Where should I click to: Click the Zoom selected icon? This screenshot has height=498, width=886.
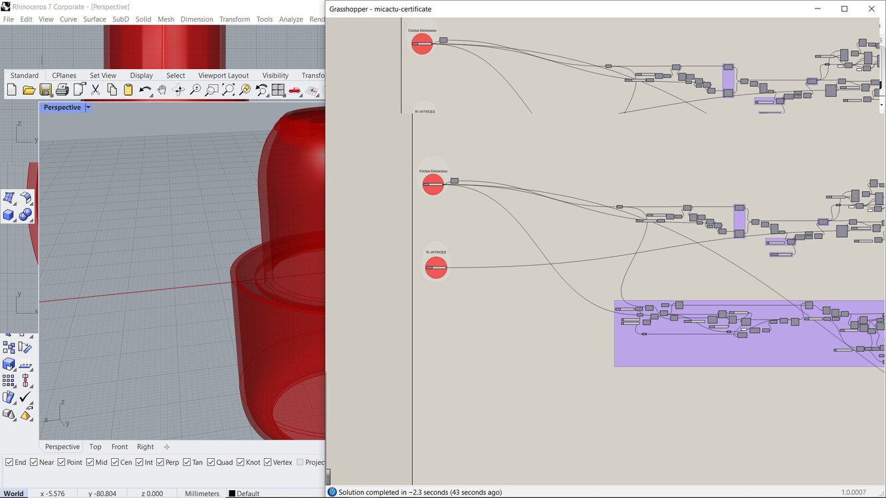click(x=245, y=90)
